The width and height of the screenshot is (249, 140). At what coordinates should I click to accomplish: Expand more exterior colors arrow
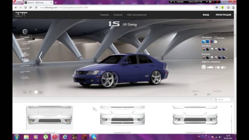tap(227, 49)
